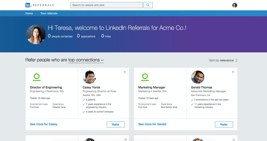Click the '2 patents' highlight
This screenshot has height=141, width=267.
point(89,100)
